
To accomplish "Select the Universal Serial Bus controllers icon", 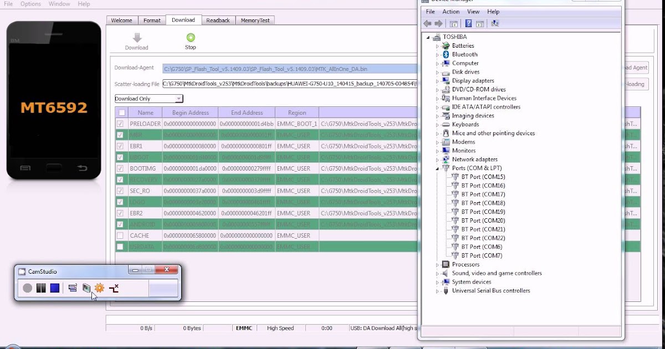I will 446,290.
